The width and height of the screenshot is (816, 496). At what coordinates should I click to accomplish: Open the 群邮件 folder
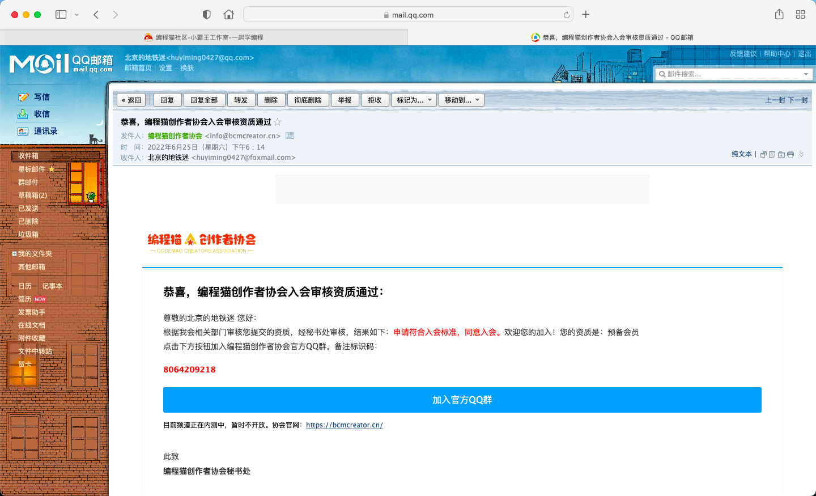pos(28,182)
